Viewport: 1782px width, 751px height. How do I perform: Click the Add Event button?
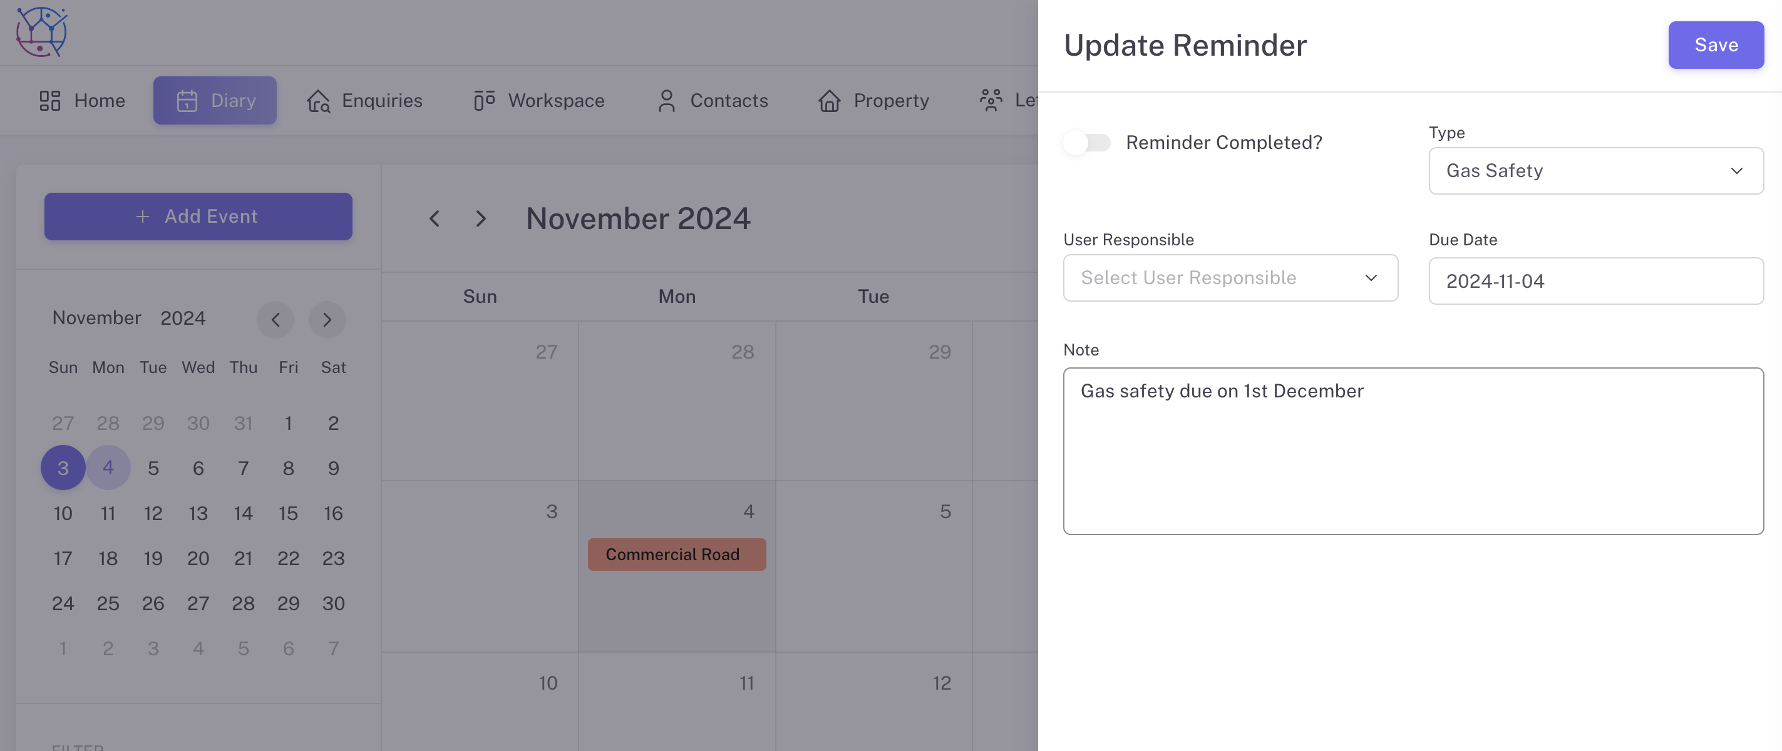pos(198,217)
